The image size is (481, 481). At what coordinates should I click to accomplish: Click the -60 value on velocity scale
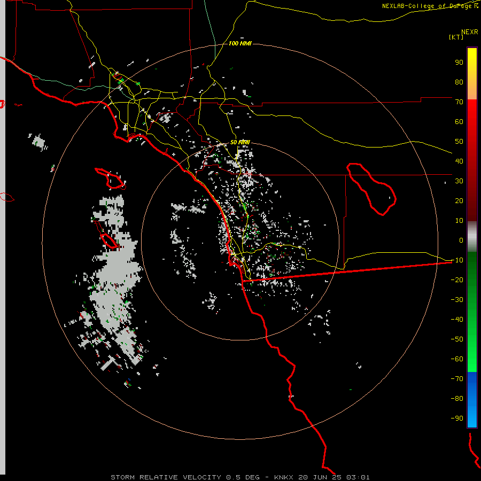point(457,359)
